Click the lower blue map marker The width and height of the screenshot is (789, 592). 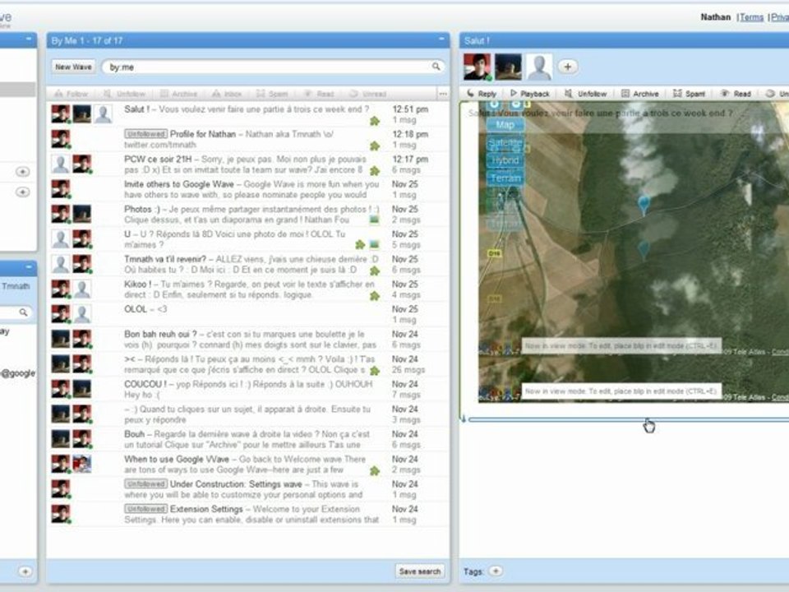click(x=643, y=248)
